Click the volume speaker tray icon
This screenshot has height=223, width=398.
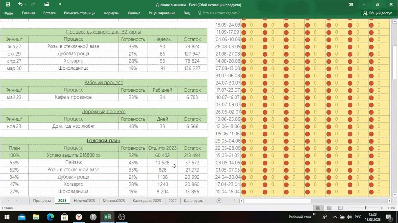tap(349, 217)
